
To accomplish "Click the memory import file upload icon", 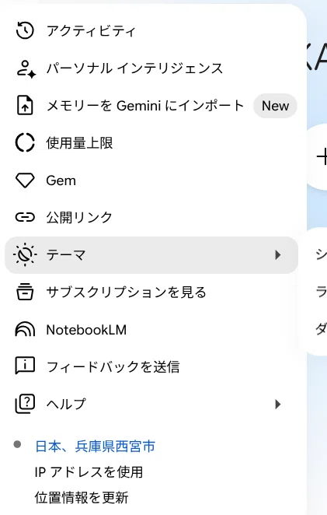I will (25, 106).
